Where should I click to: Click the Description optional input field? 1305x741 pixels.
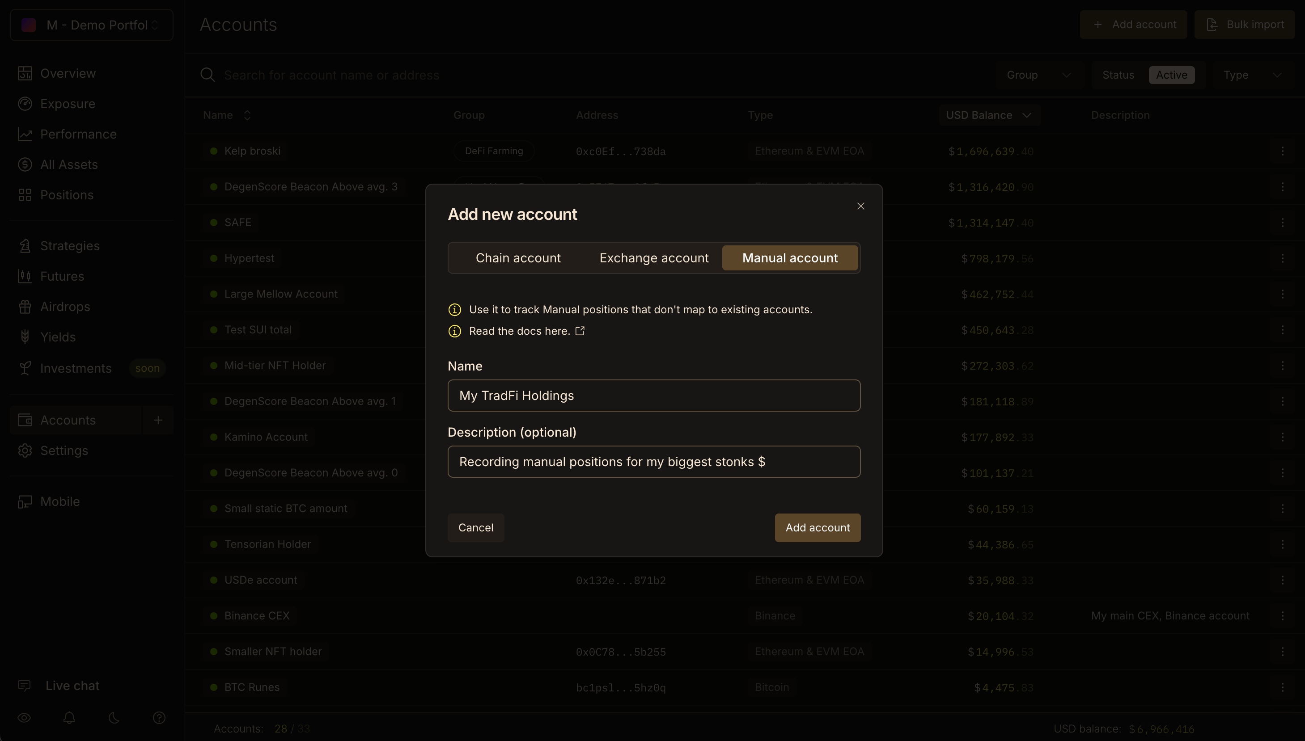(654, 462)
